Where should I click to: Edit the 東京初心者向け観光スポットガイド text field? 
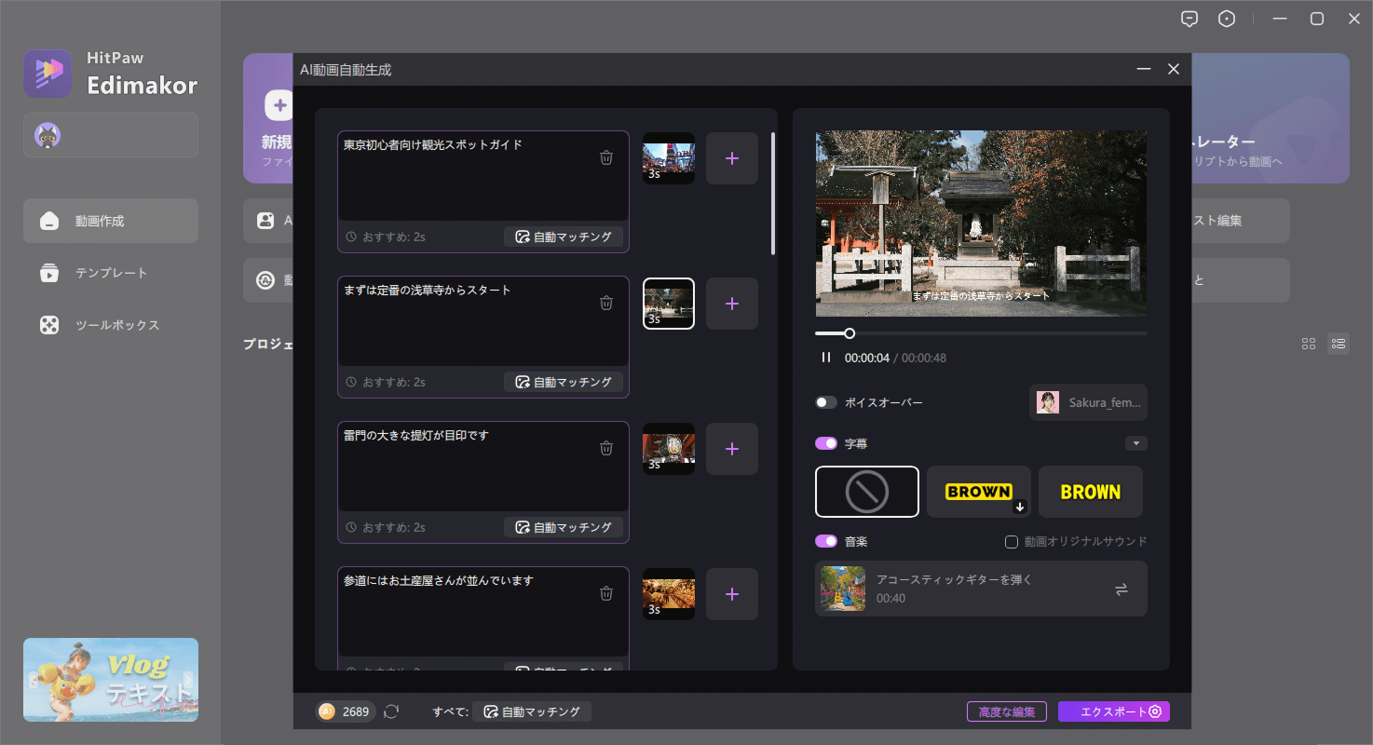pyautogui.click(x=483, y=174)
